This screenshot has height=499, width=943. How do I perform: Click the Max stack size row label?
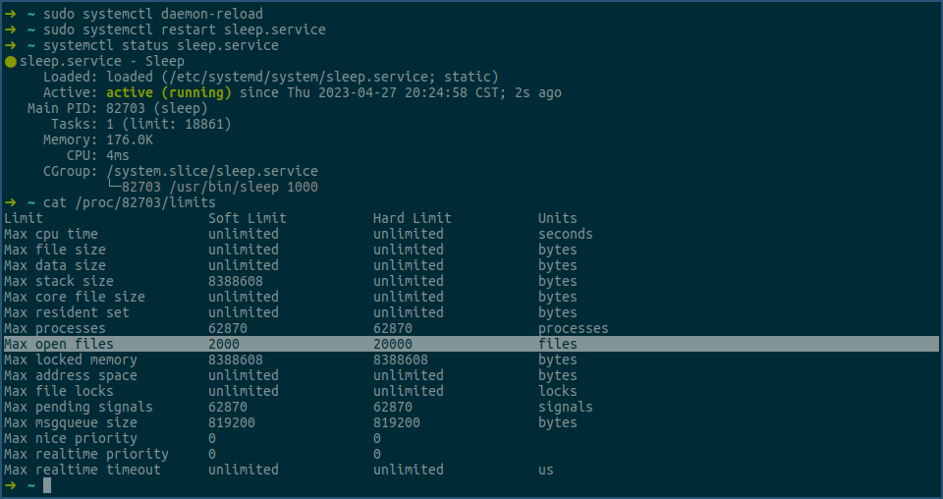point(59,281)
